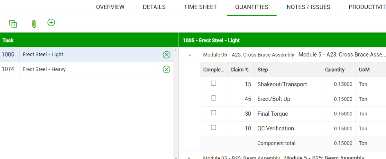This screenshot has height=159, width=386.
Task: Remove task 1005 Erect Steel - Light
Action: 166,55
